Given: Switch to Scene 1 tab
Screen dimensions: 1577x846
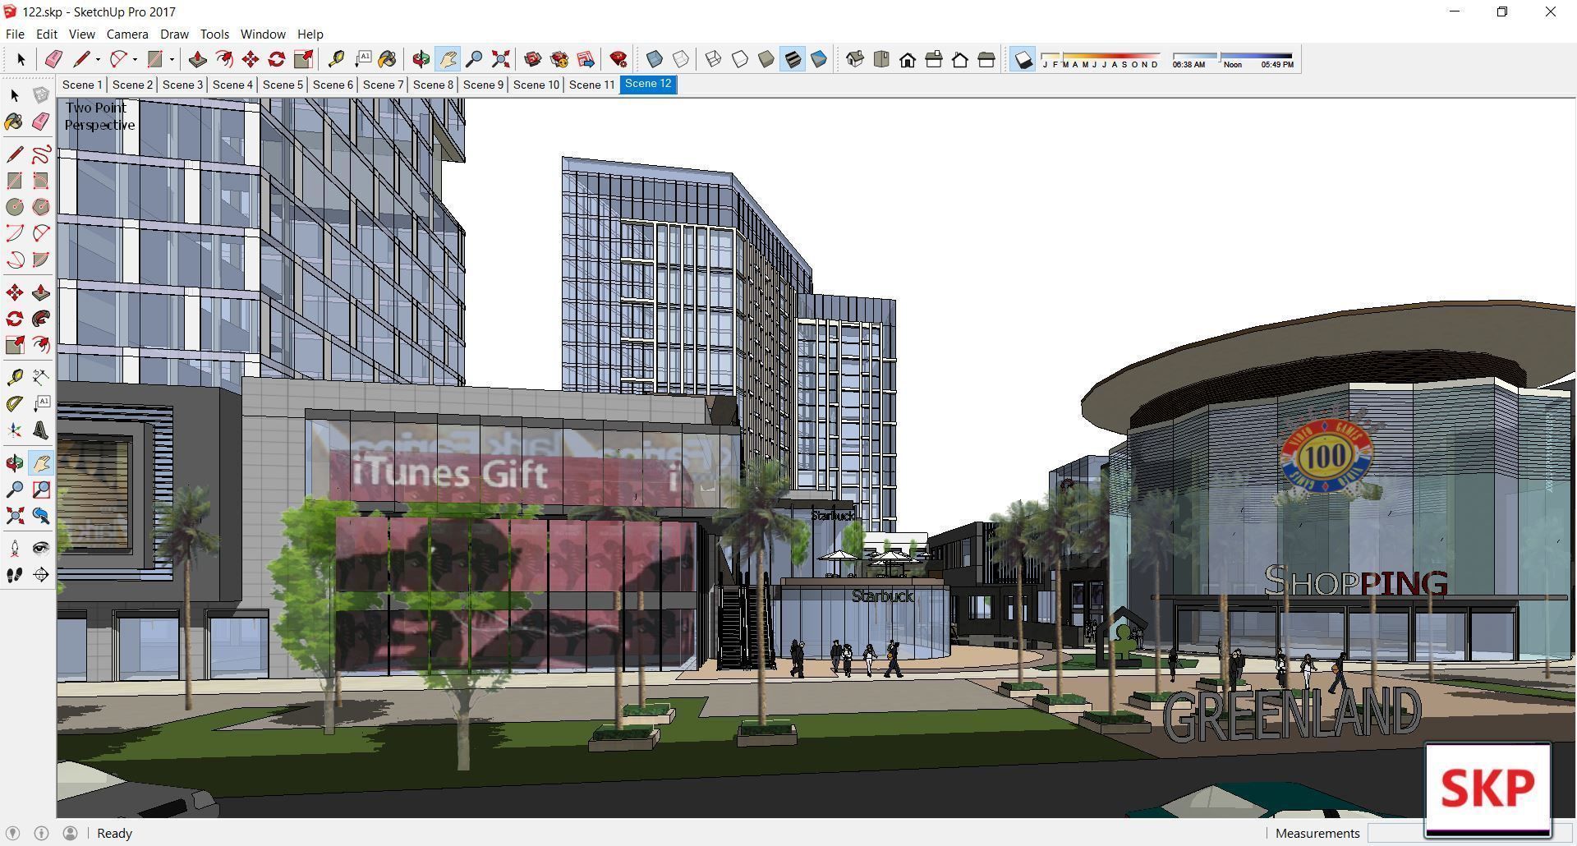Looking at the screenshot, I should [x=82, y=85].
